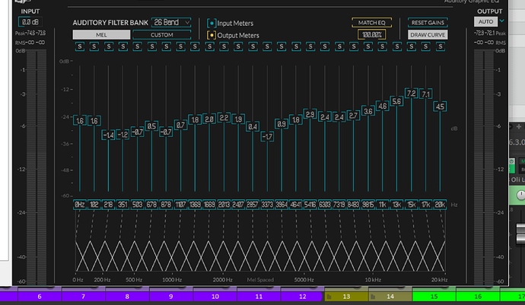Solo the 11k band
The width and height of the screenshot is (525, 305).
coord(383,46)
